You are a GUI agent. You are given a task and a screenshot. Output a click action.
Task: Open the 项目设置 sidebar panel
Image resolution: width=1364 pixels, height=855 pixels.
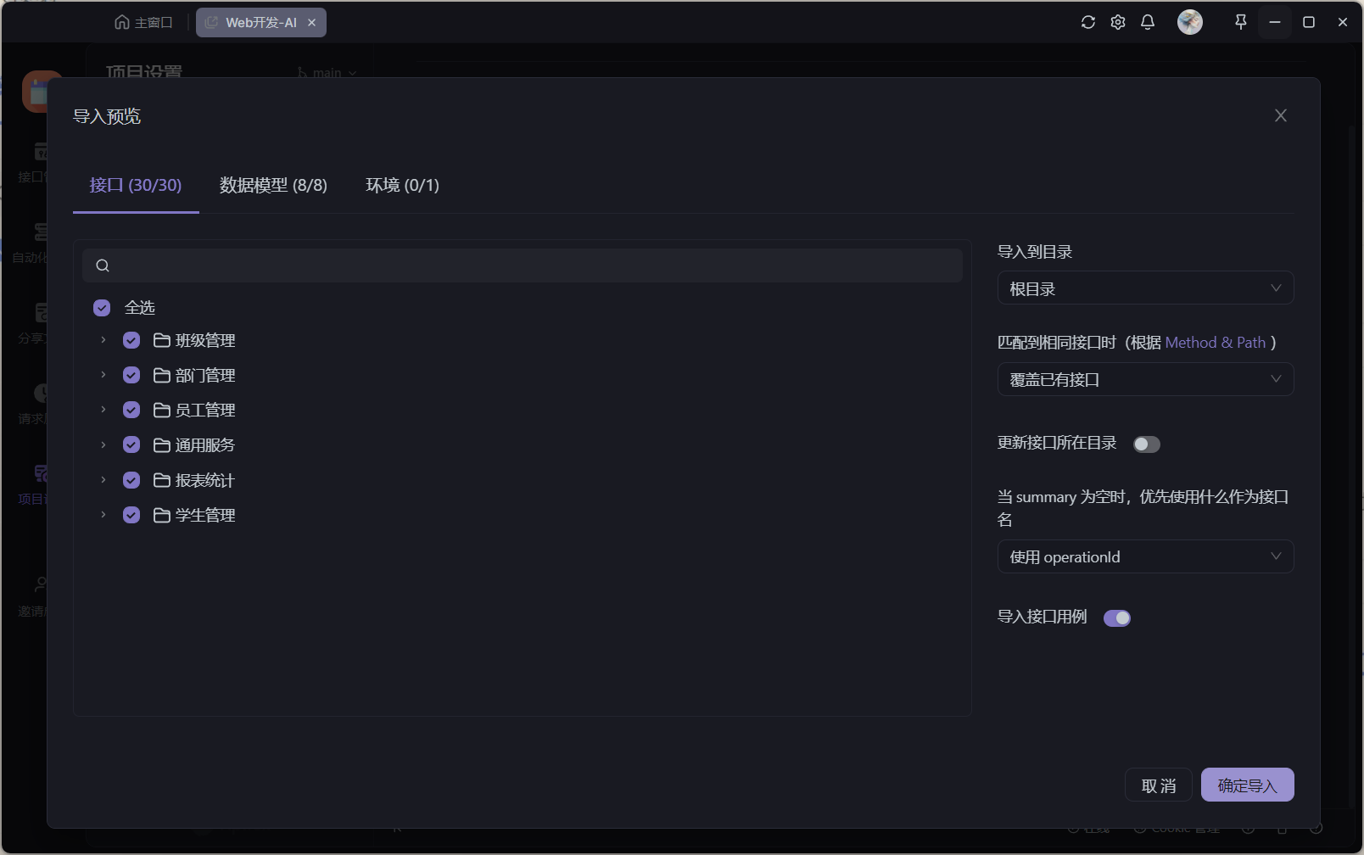(34, 483)
